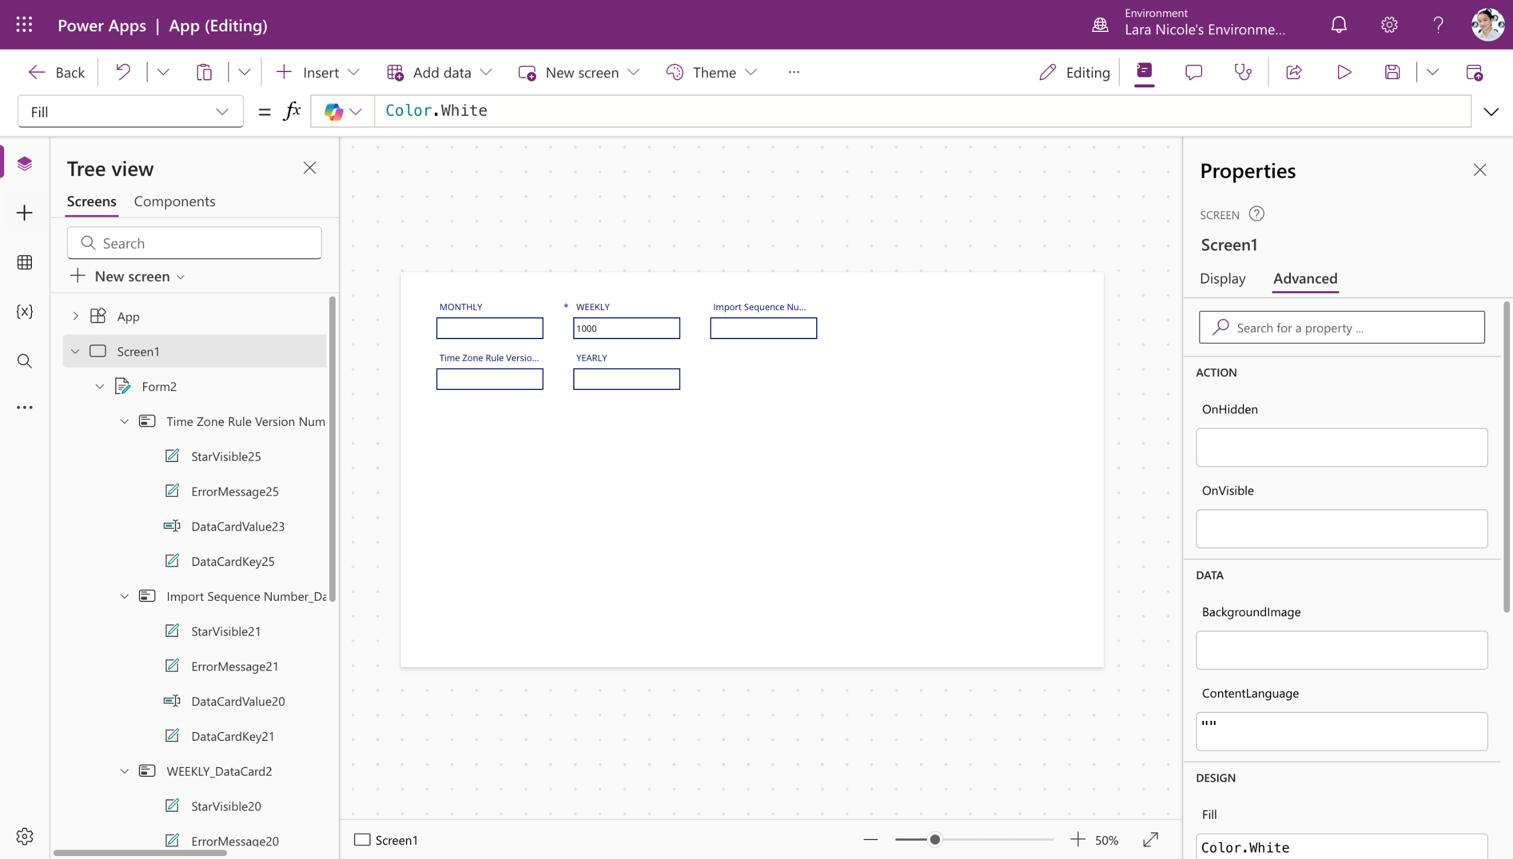Click the OnVisible property input field
Image resolution: width=1513 pixels, height=859 pixels.
pyautogui.click(x=1342, y=529)
